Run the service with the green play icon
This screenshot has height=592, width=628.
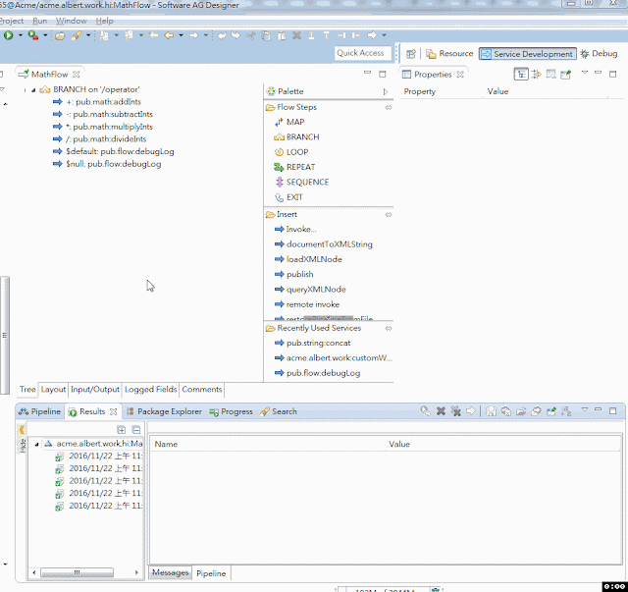click(x=9, y=35)
